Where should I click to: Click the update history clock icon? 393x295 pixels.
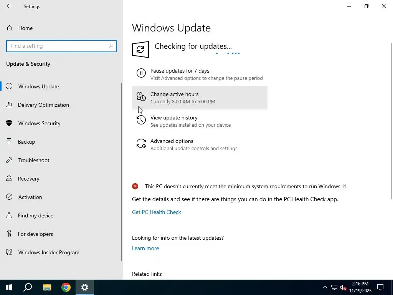pyautogui.click(x=141, y=120)
